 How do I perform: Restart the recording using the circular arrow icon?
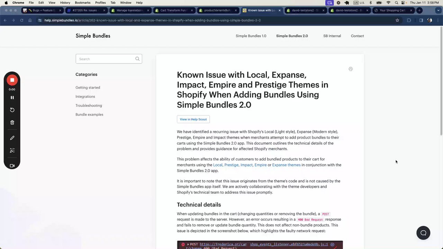tap(12, 110)
